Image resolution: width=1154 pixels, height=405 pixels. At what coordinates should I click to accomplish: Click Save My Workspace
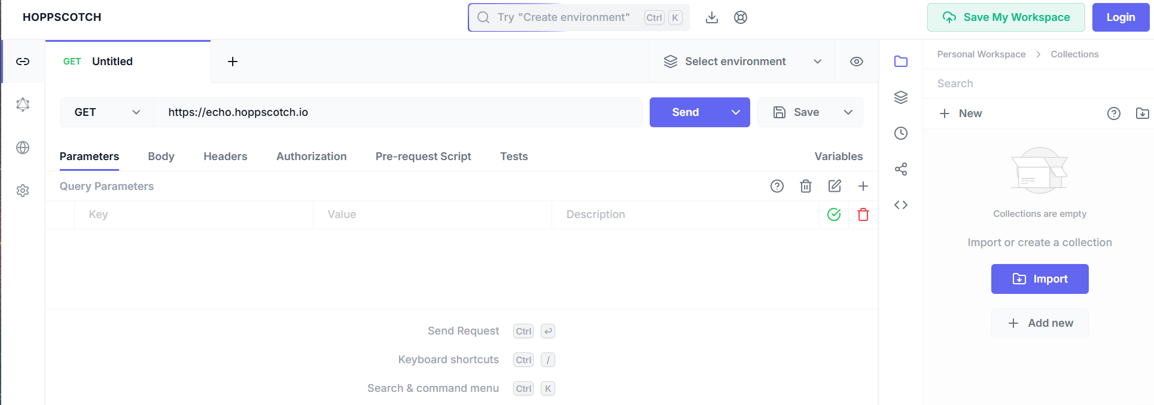pos(1006,17)
